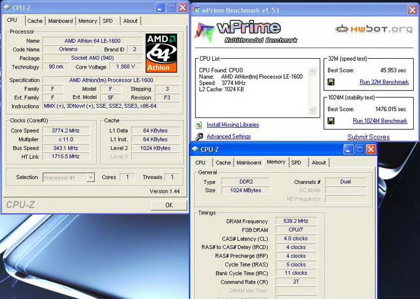The image size is (420, 299).
Task: Click the Specification field AMD Athlon(tm) Processor LE-1600
Action: coord(111,80)
